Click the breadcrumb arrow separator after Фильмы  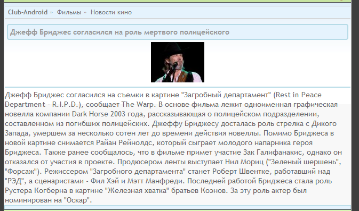point(85,13)
